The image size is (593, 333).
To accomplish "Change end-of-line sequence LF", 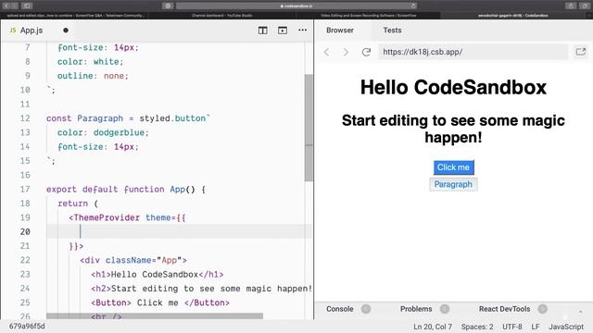I will tap(536, 327).
